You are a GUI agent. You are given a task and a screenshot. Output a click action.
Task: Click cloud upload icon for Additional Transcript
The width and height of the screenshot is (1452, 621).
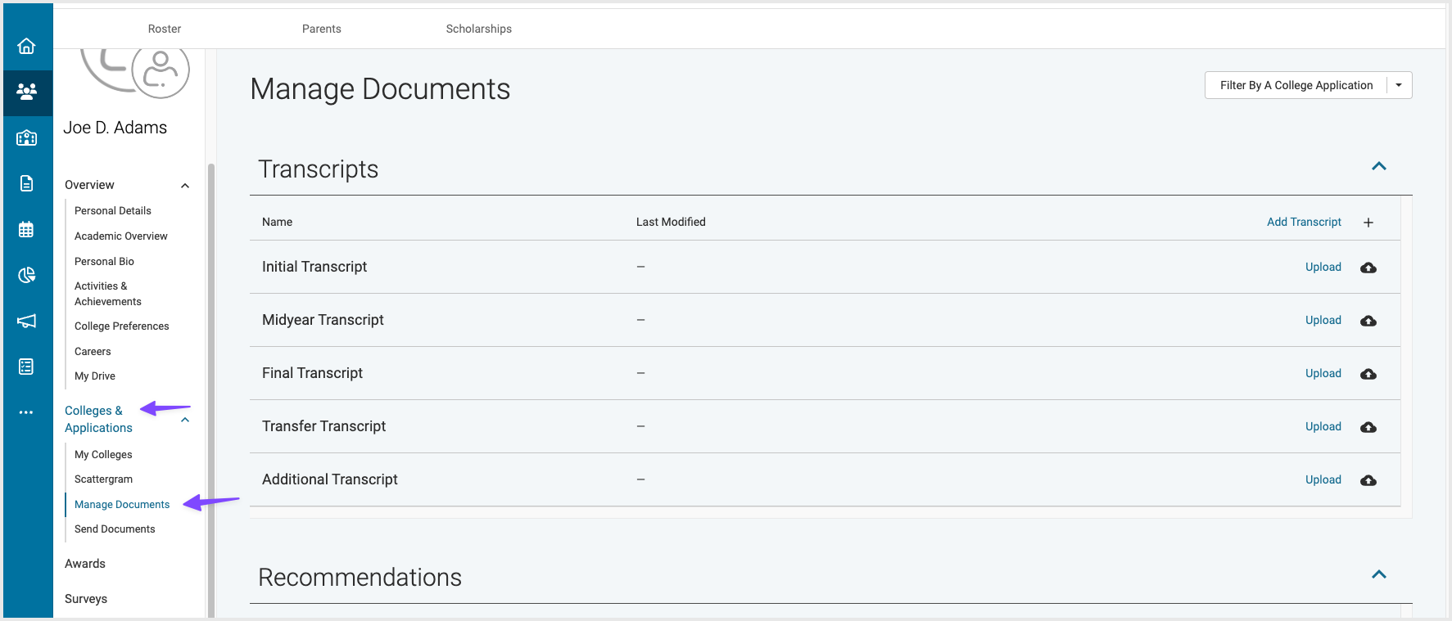coord(1368,480)
